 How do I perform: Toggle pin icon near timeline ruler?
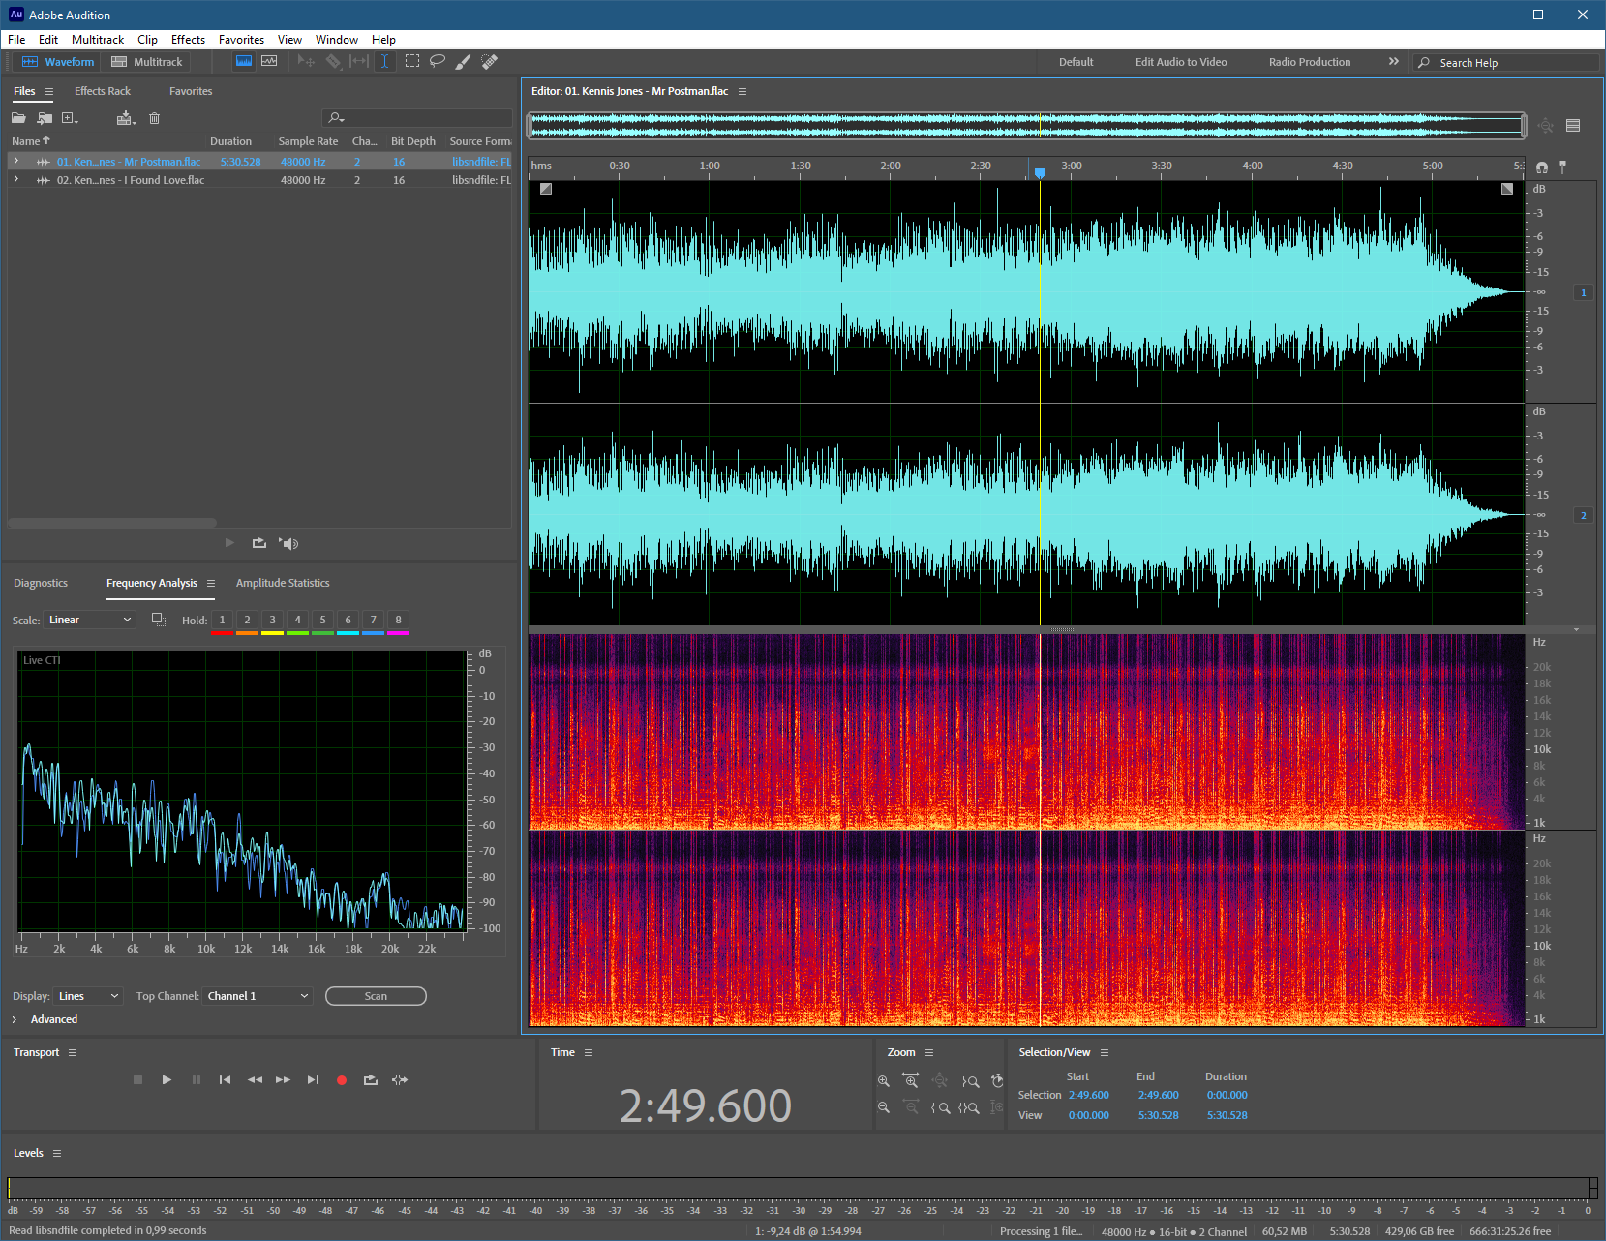pyautogui.click(x=1562, y=166)
